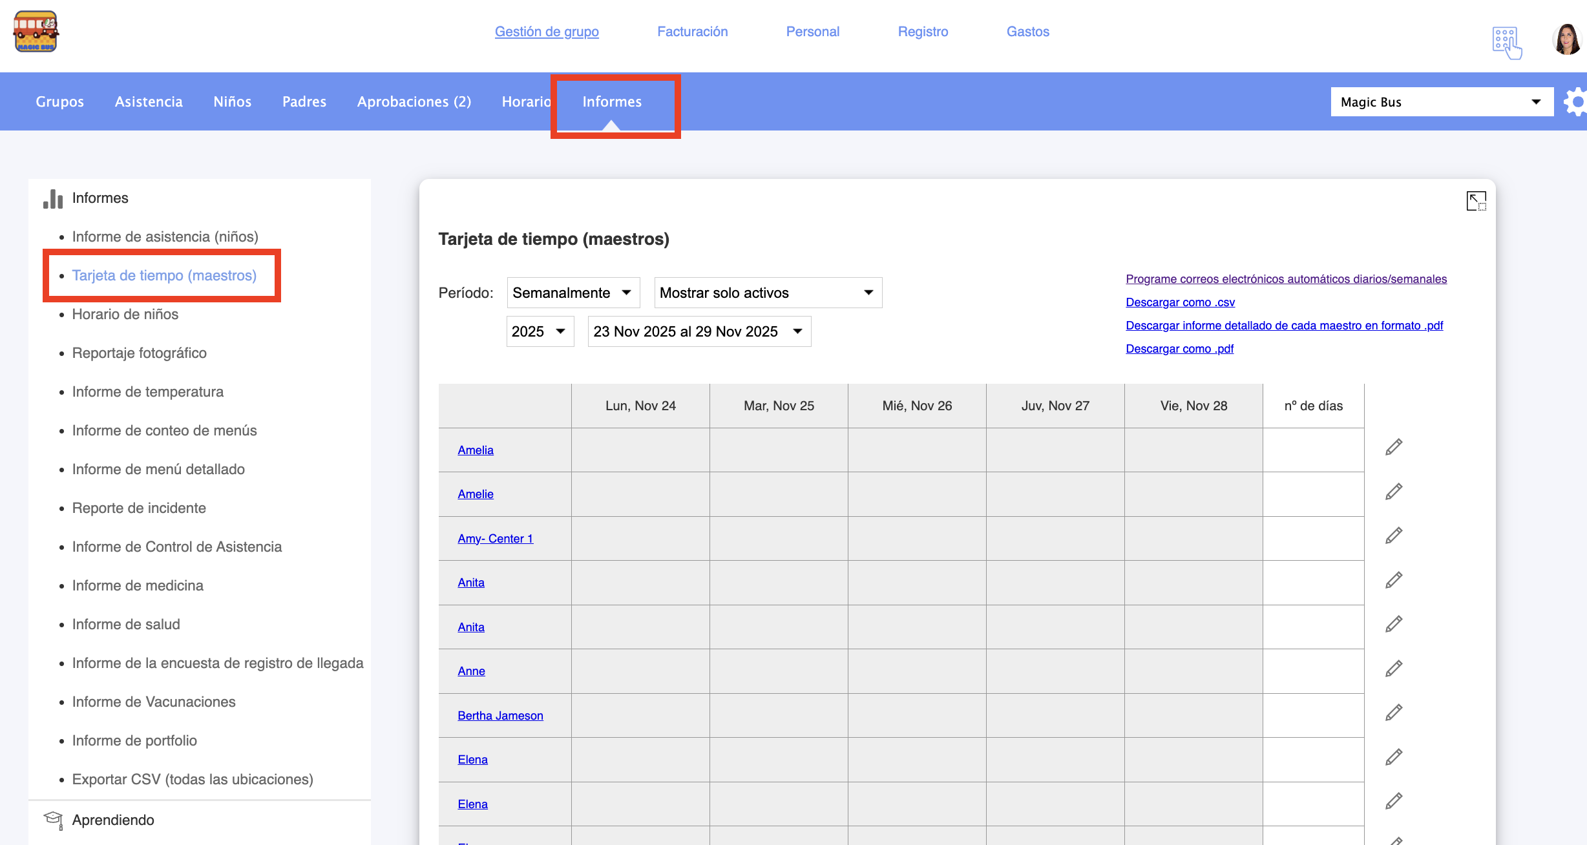Open the Magic Bus location selector

[x=1441, y=102]
